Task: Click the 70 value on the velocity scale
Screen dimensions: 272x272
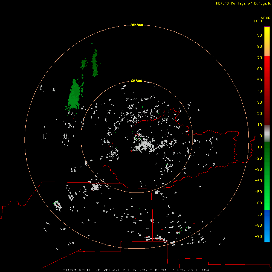Action: tap(260, 58)
